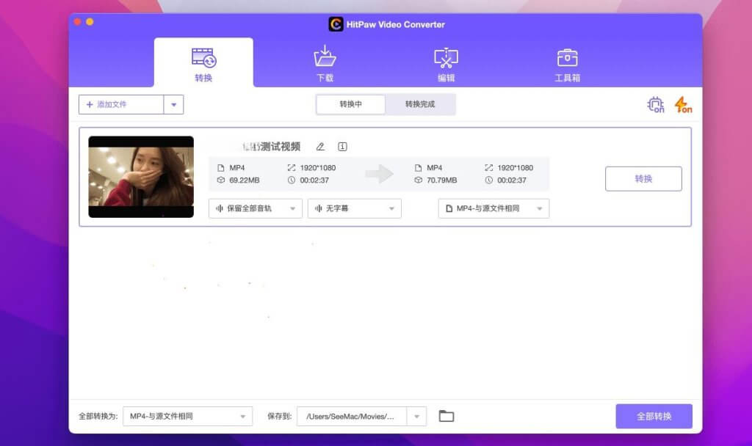Expand the 添加文件 dropdown arrow
The width and height of the screenshot is (752, 446).
point(173,105)
